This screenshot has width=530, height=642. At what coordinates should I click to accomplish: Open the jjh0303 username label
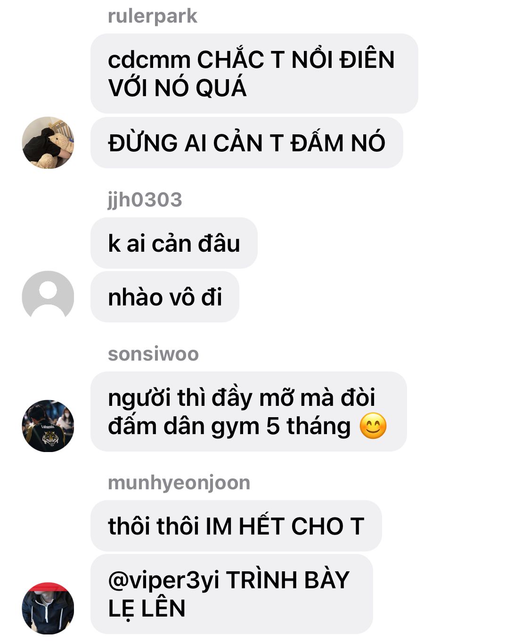click(x=145, y=199)
